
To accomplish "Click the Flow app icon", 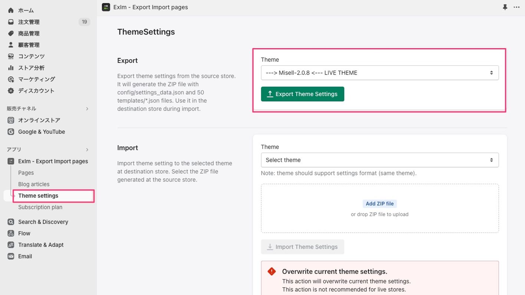I will coord(11,233).
